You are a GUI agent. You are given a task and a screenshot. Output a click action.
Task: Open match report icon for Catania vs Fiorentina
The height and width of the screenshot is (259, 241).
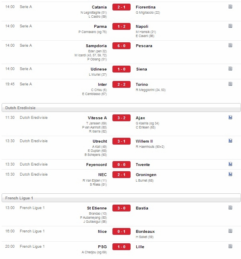[230, 6]
